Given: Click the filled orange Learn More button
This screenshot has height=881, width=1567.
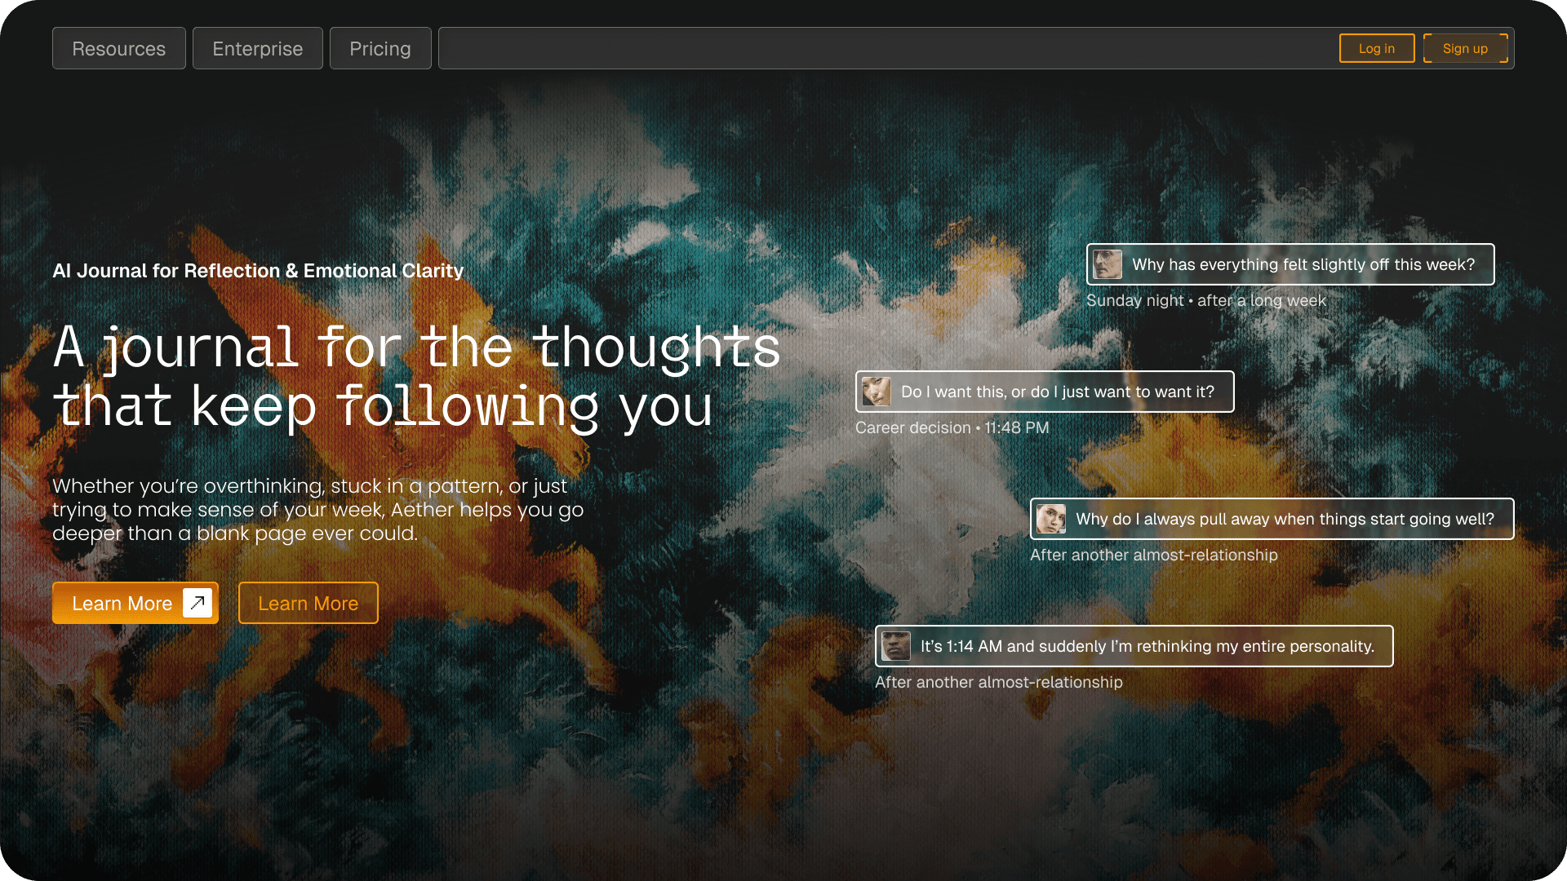Looking at the screenshot, I should (x=122, y=604).
